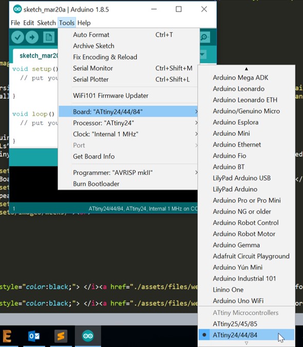303x347 pixels.
Task: Select Fix Encoding & Reload
Action: point(128,57)
